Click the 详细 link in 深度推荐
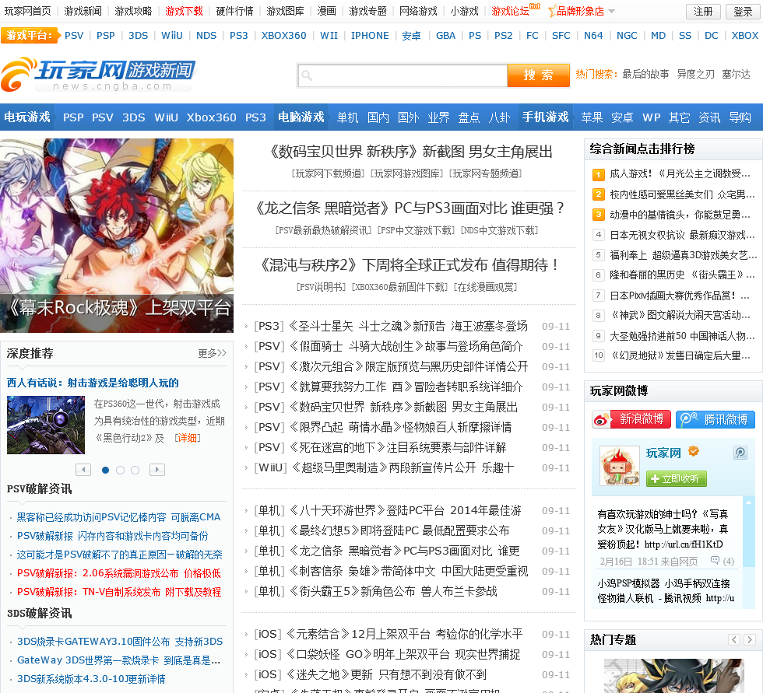This screenshot has height=693, width=763. tap(188, 438)
